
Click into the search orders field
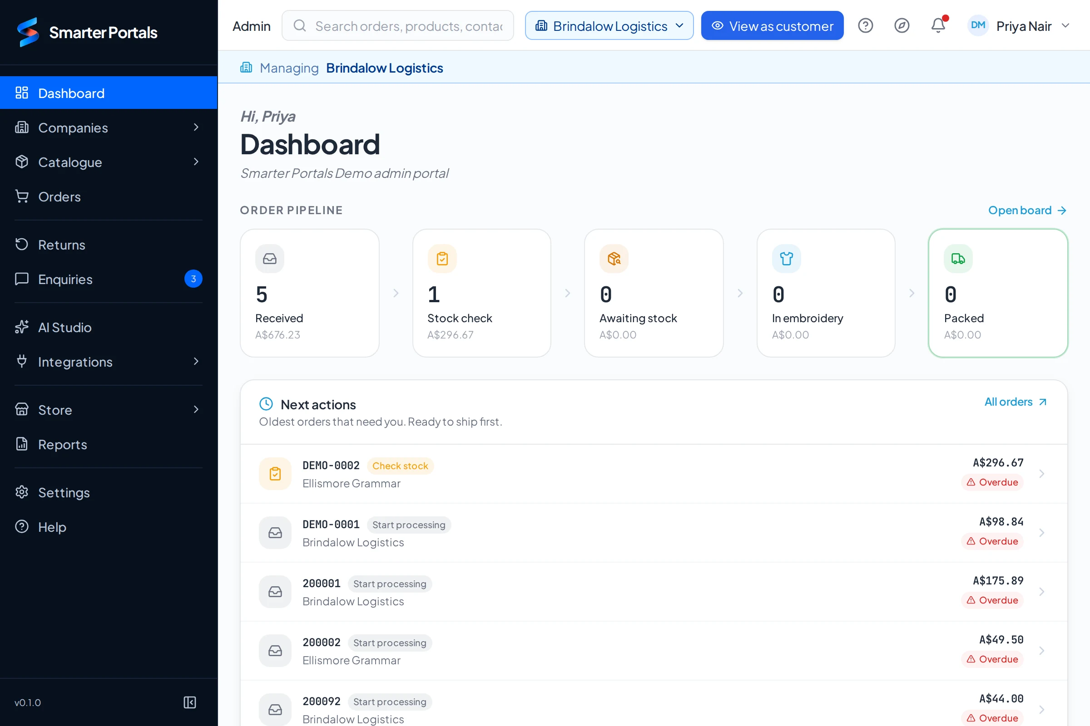(x=398, y=25)
